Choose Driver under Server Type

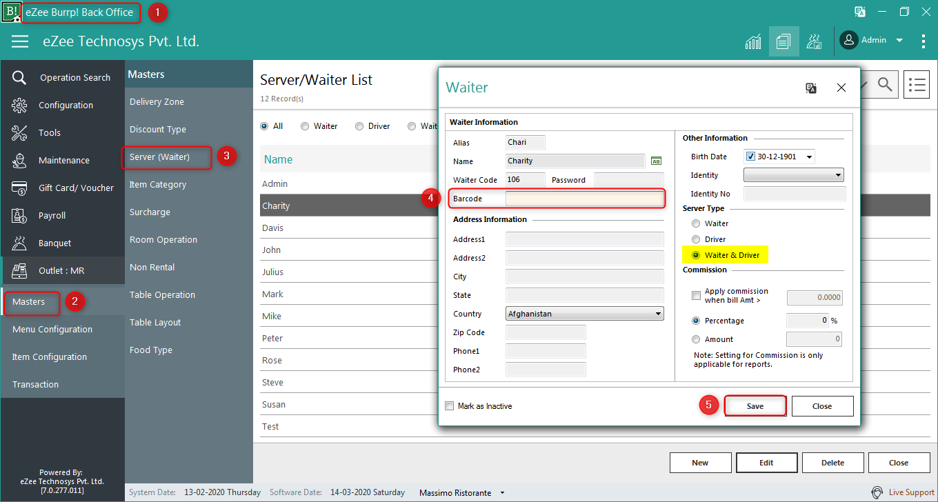[x=696, y=239]
